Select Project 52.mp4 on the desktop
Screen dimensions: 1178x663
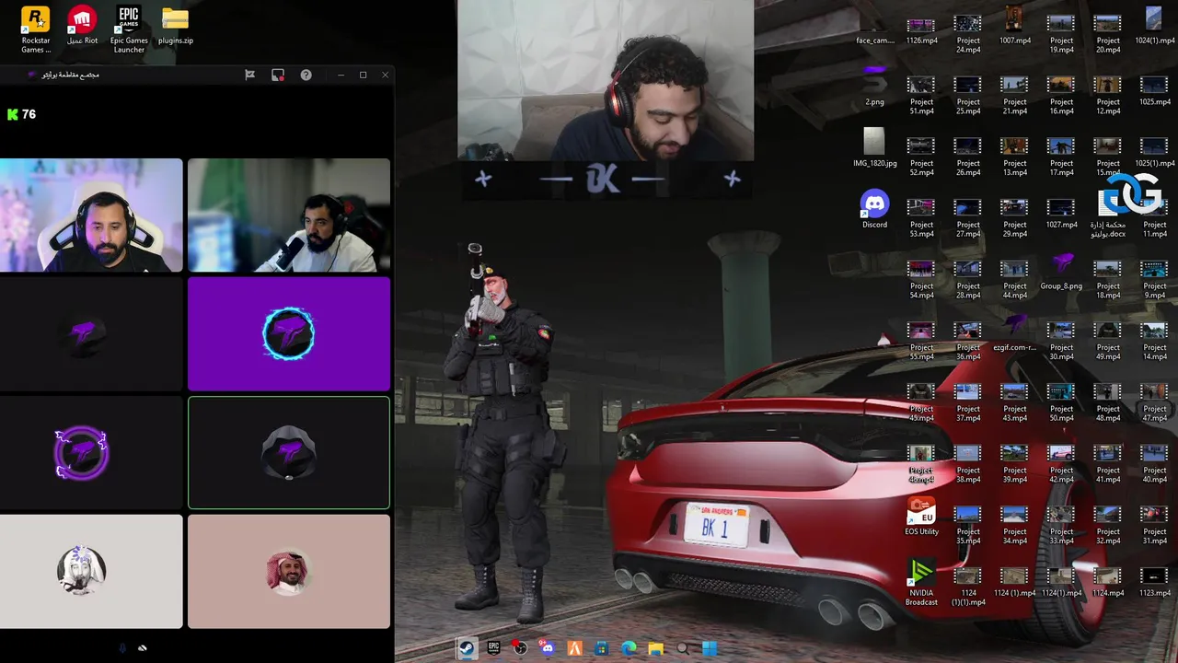pos(921,157)
